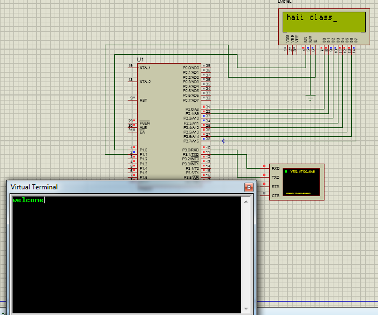The height and width of the screenshot is (315, 378).
Task: Click the P3.0/RXD pin label
Action: click(x=190, y=150)
